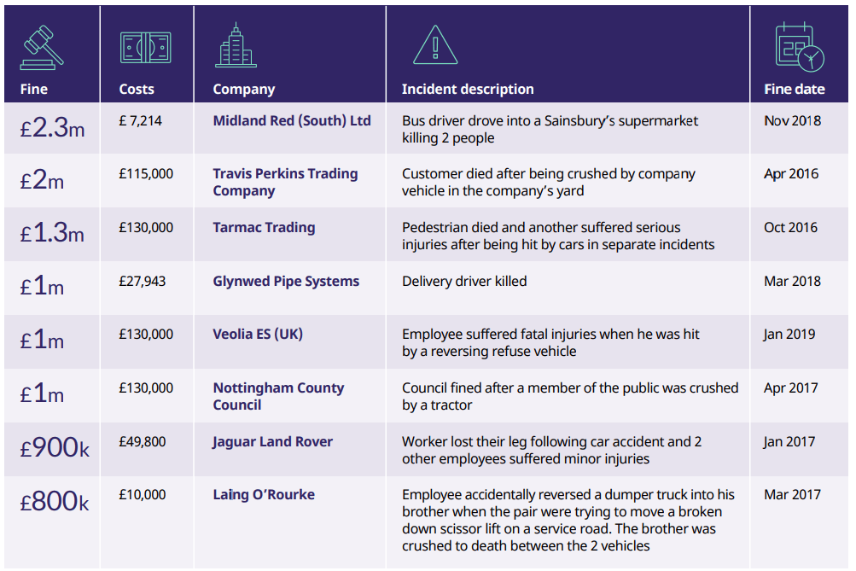The height and width of the screenshot is (571, 856).
Task: Select the Fine column header
Action: click(34, 89)
